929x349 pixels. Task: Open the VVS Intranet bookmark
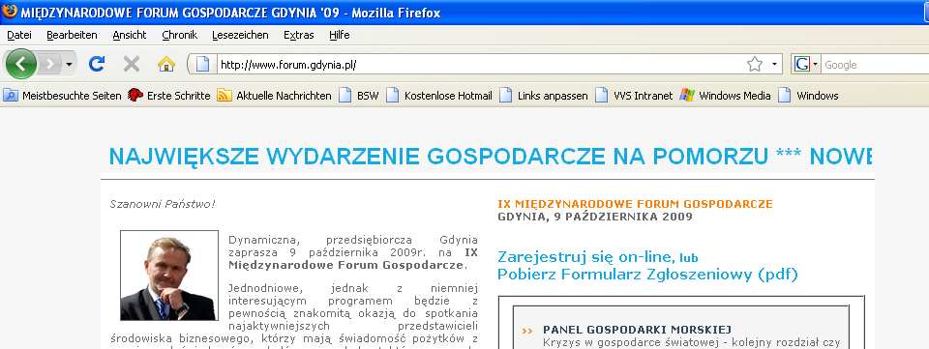[634, 96]
